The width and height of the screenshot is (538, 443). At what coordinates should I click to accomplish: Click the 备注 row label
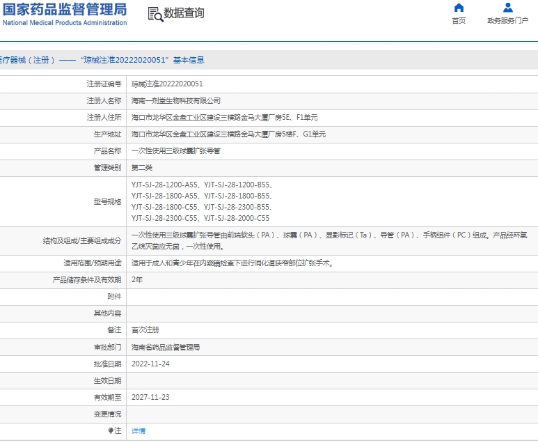coord(114,330)
